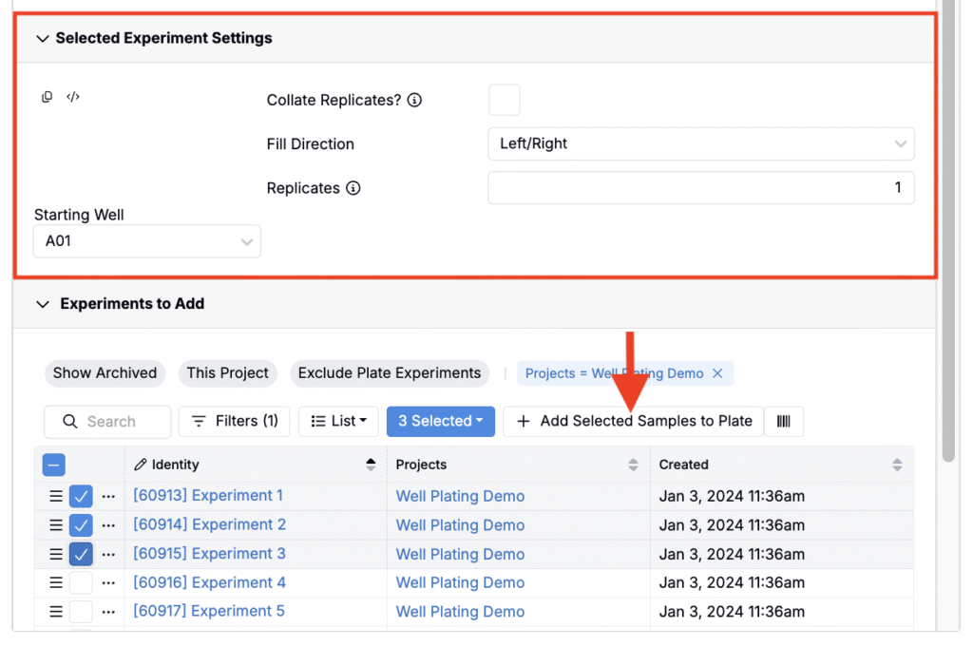Click info icon next to Replicates
The width and height of the screenshot is (973, 646).
point(353,188)
